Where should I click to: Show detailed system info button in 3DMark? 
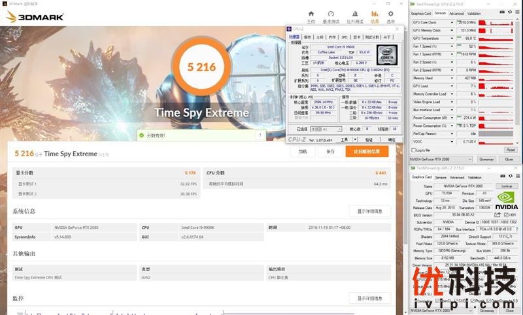click(370, 211)
